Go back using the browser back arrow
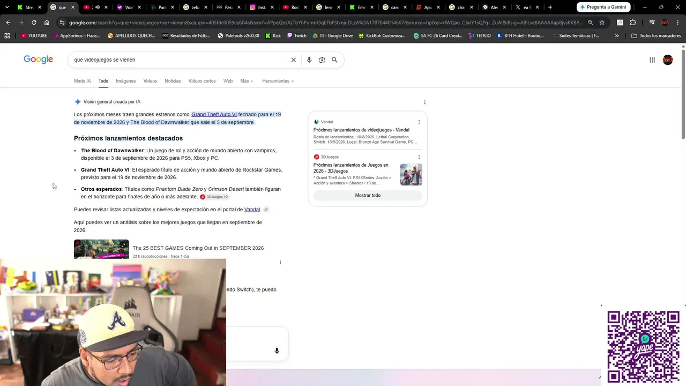 [8, 23]
